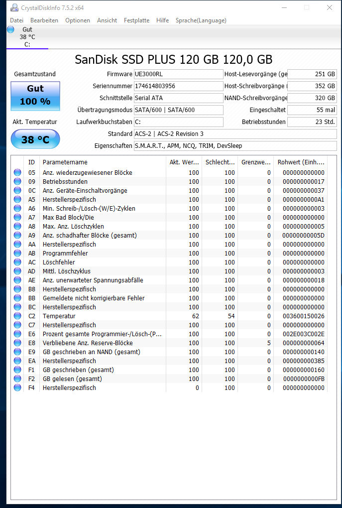Click raw value 002E003C002E in row E6
This screenshot has height=508, width=342.
[x=304, y=334]
